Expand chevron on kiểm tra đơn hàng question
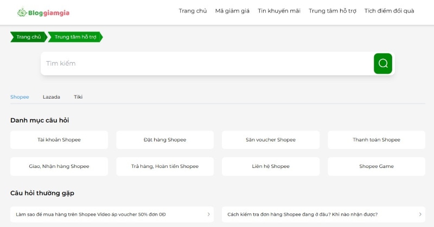 pos(420,215)
